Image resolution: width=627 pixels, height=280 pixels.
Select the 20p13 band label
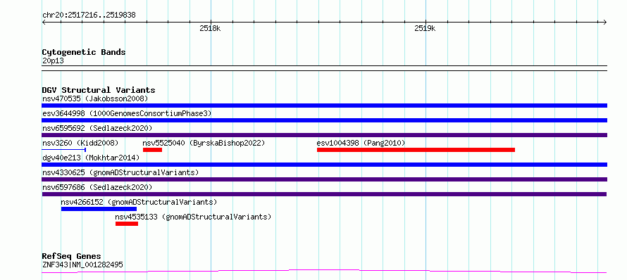pyautogui.click(x=53, y=61)
